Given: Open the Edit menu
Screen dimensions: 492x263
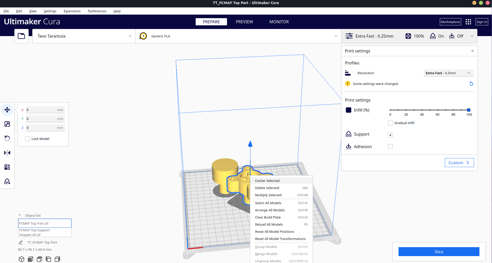Looking at the screenshot, I should (19, 11).
